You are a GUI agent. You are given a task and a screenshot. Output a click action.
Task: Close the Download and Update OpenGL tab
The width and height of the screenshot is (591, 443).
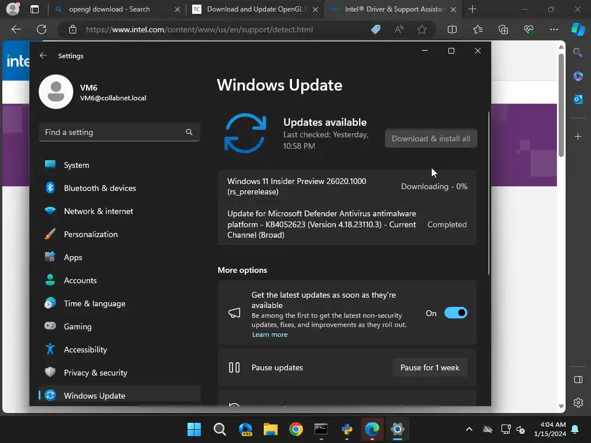(x=316, y=9)
